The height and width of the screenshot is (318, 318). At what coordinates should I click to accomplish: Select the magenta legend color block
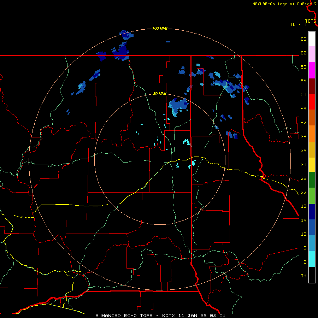tap(312, 70)
